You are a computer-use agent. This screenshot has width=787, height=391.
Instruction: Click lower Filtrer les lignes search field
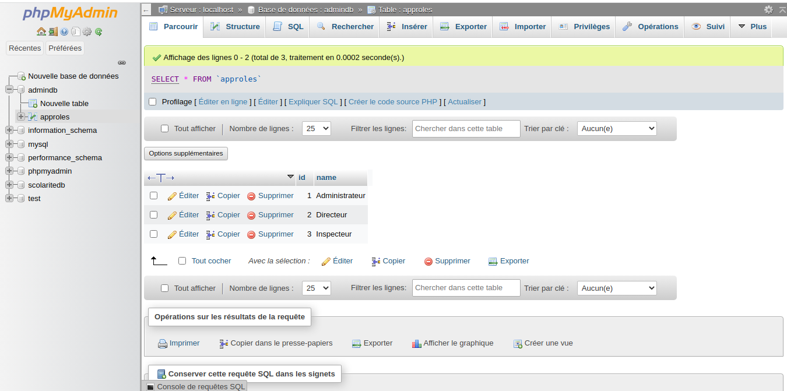coord(466,288)
